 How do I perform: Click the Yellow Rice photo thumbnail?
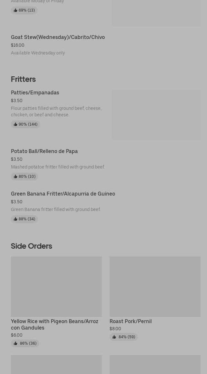[56, 286]
